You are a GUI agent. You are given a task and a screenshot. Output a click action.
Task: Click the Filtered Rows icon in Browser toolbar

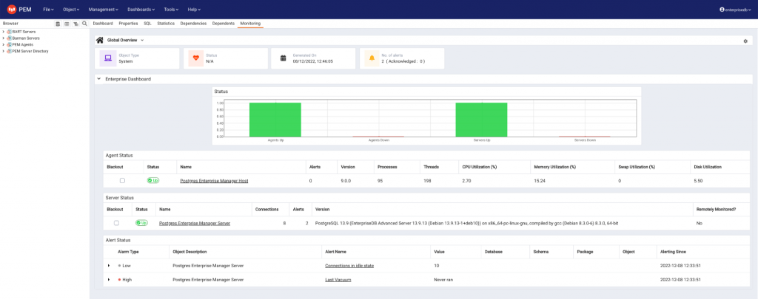[x=76, y=24]
